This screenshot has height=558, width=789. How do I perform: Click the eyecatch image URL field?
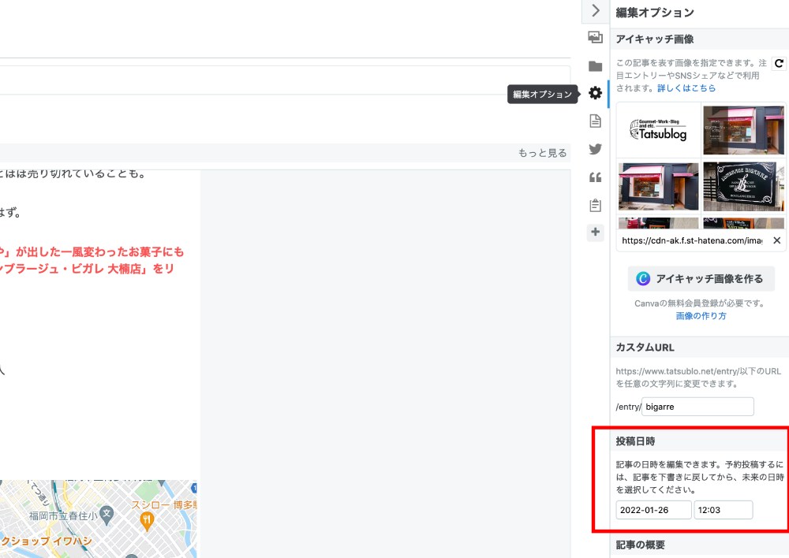[x=692, y=240]
